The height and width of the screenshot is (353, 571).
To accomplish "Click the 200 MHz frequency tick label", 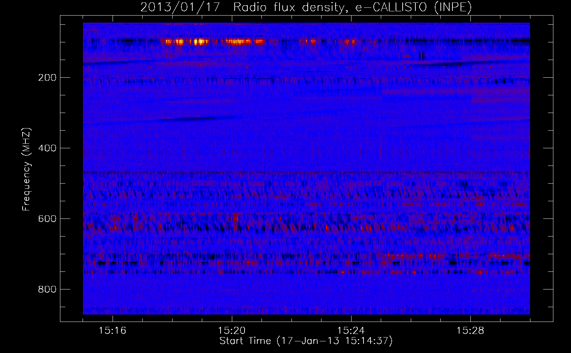I will [47, 78].
